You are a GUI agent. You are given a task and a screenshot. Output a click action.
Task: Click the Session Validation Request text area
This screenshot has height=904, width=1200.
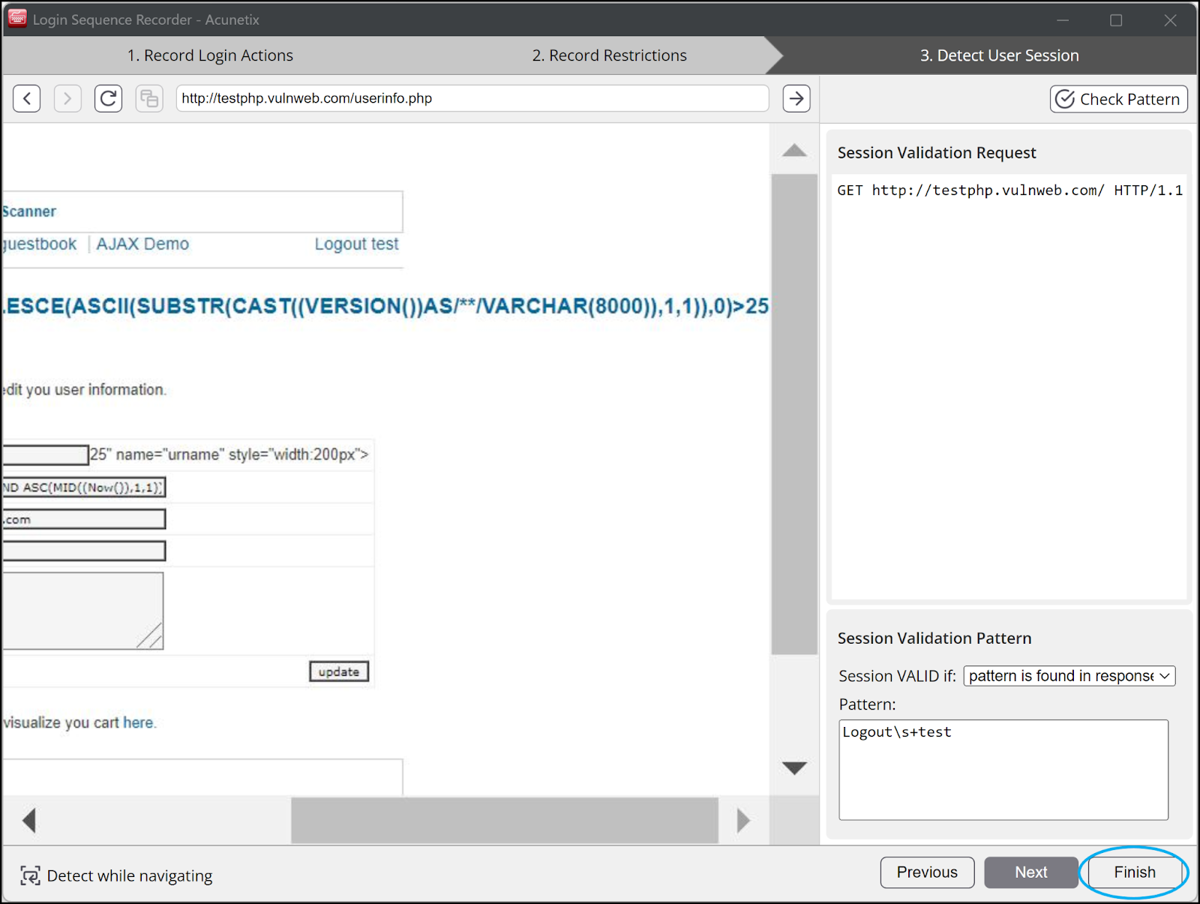(1009, 386)
